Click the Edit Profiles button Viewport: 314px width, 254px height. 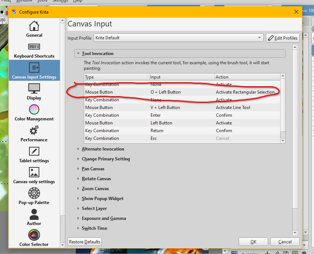pyautogui.click(x=283, y=38)
